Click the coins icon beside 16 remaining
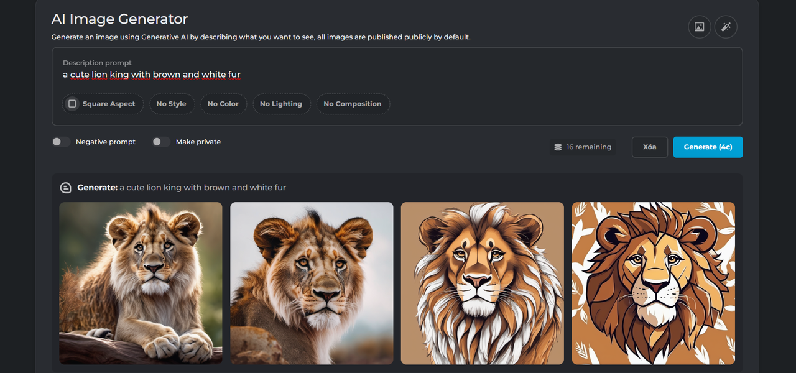796x373 pixels. [558, 147]
